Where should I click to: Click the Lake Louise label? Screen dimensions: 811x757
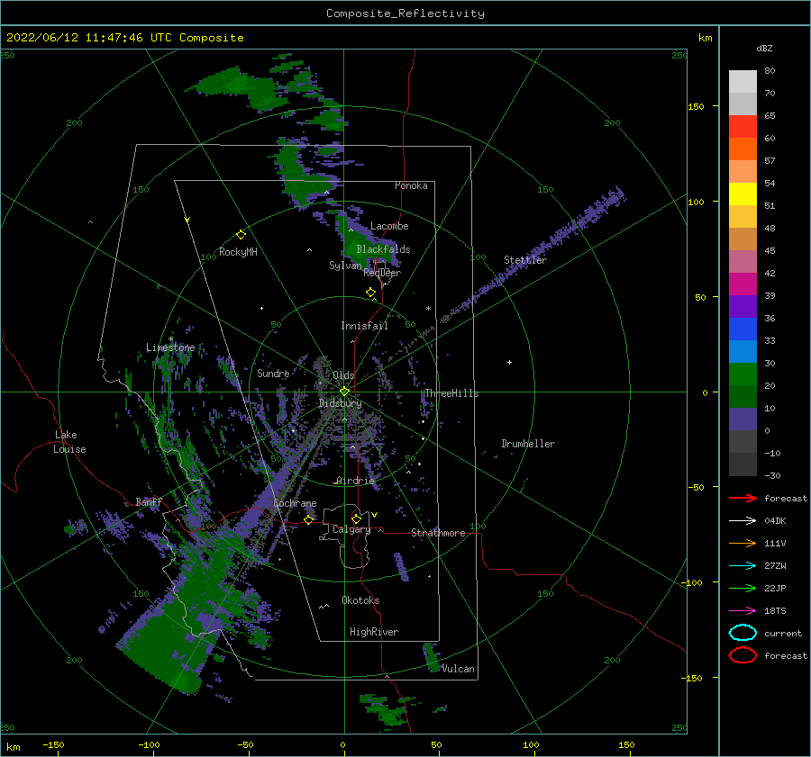(69, 442)
